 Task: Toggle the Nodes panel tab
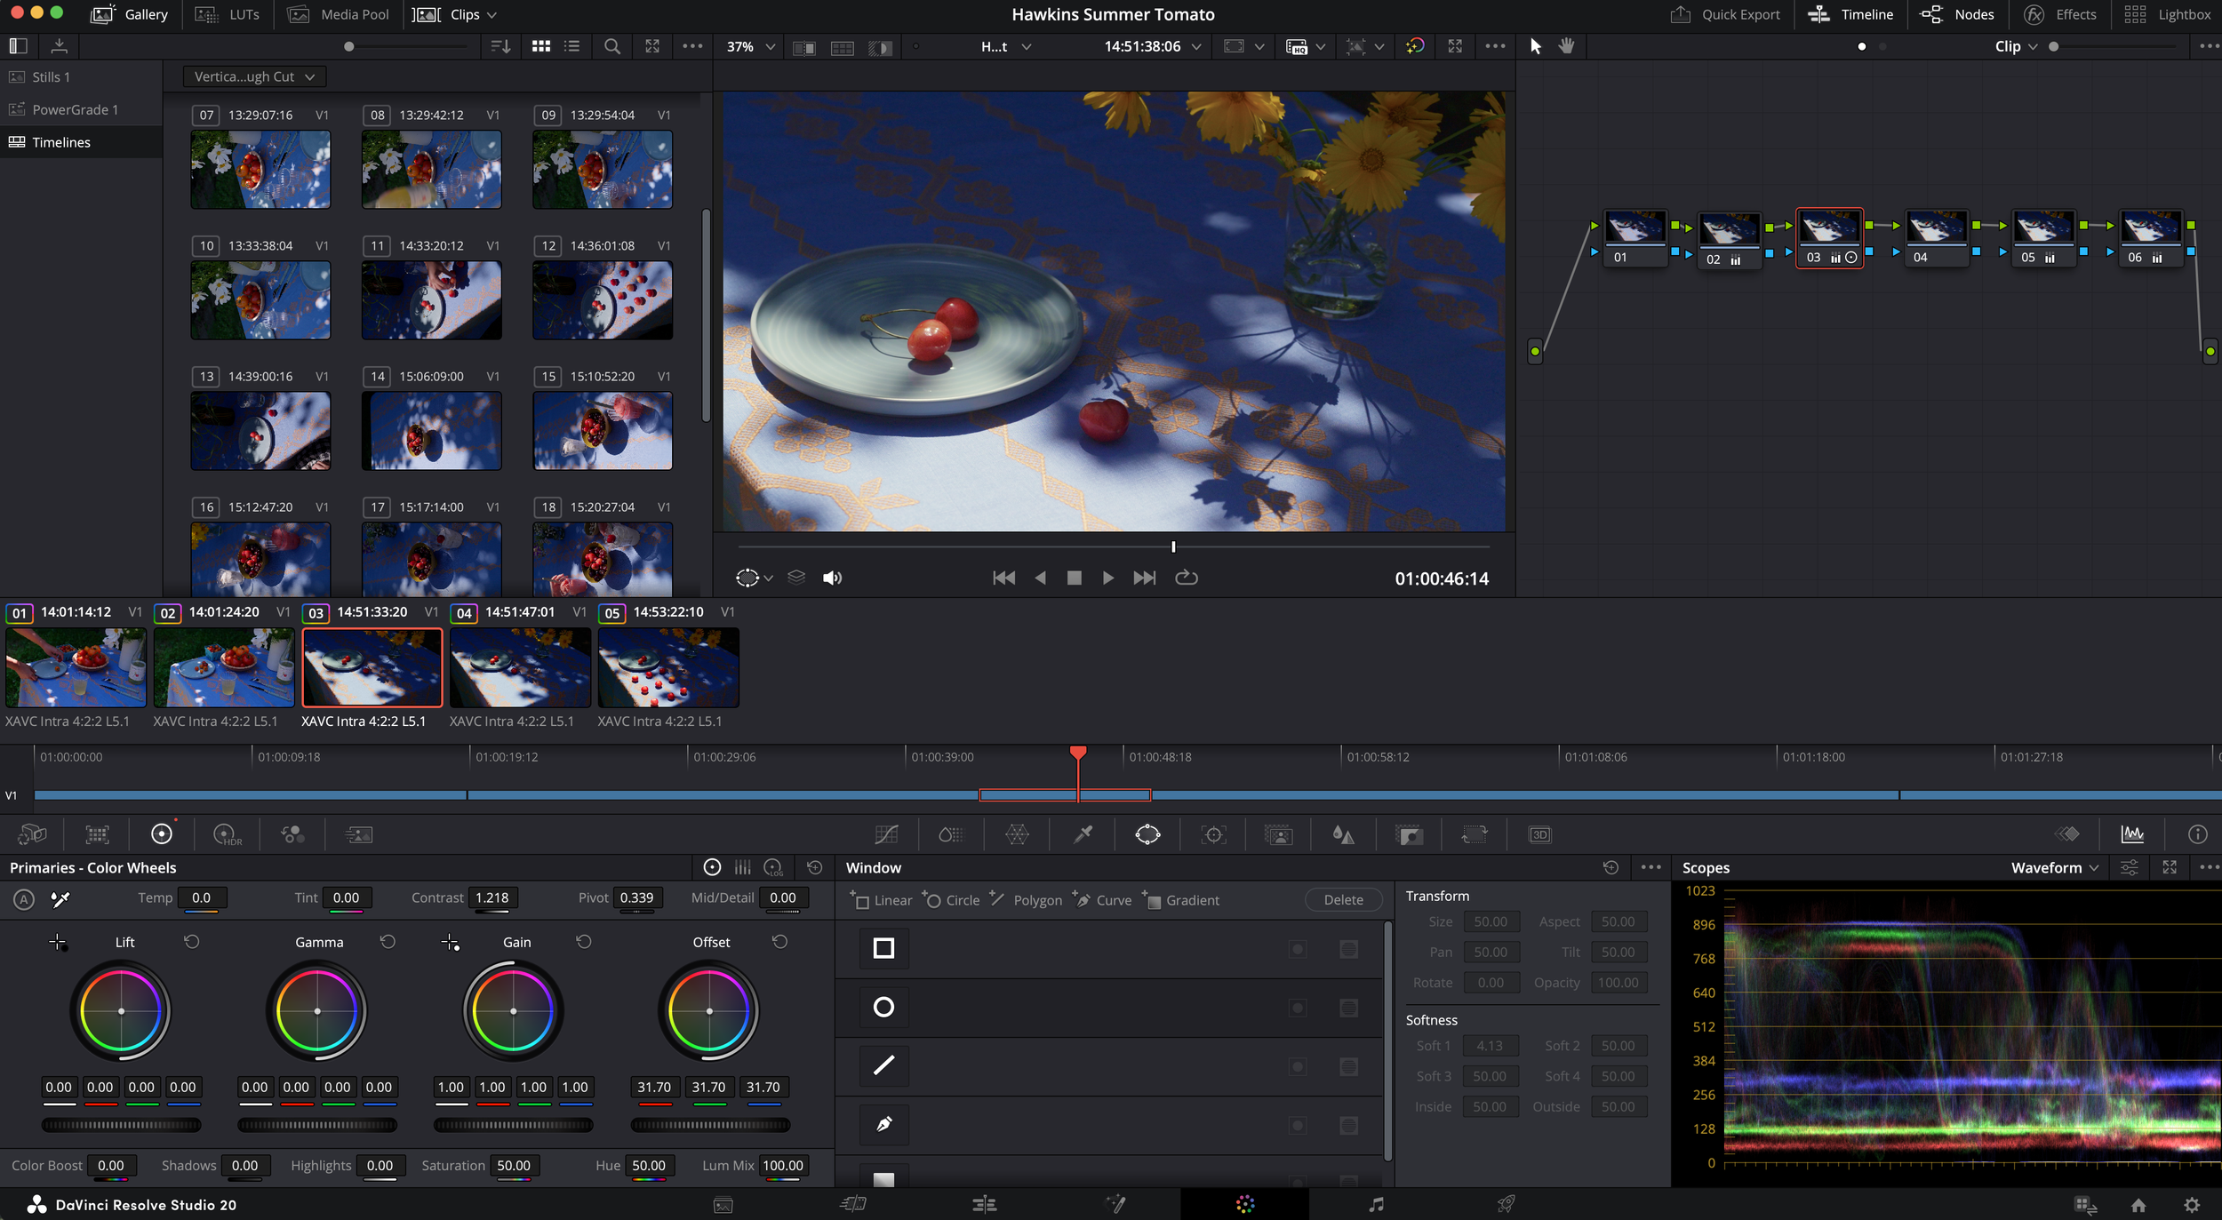(1956, 14)
